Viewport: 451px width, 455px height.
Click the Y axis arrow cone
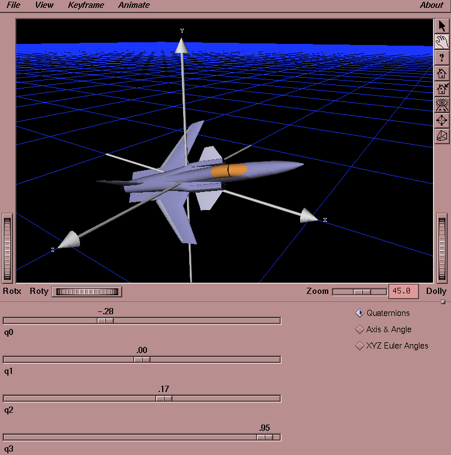pos(182,46)
